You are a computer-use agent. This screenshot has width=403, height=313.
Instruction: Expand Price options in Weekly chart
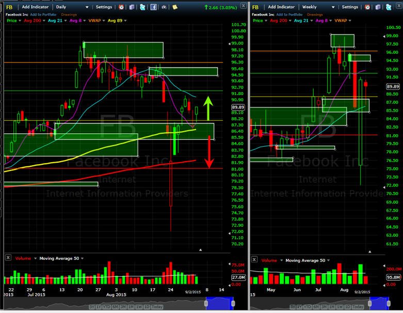click(266, 21)
